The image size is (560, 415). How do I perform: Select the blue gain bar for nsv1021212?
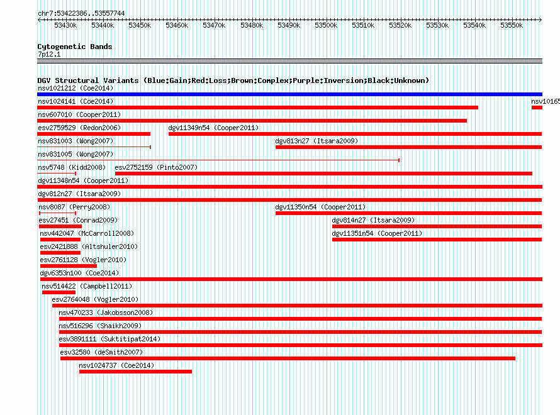[x=289, y=94]
